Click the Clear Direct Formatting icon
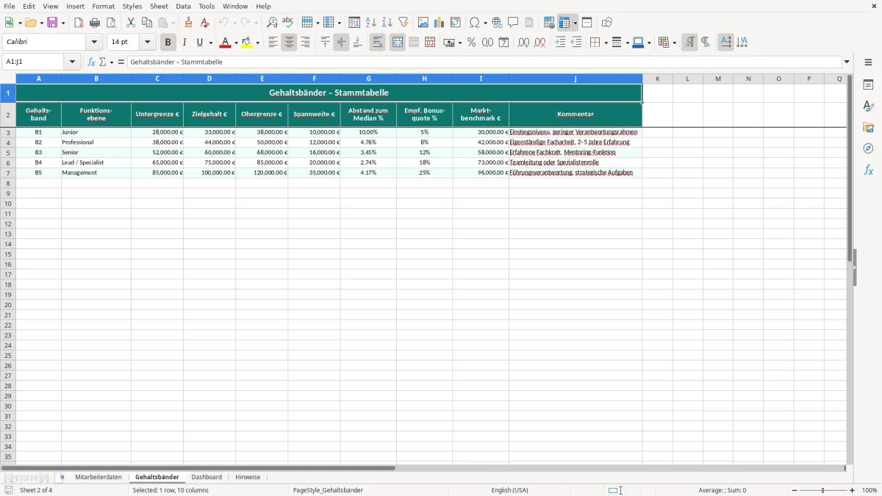The width and height of the screenshot is (882, 496). 204,23
